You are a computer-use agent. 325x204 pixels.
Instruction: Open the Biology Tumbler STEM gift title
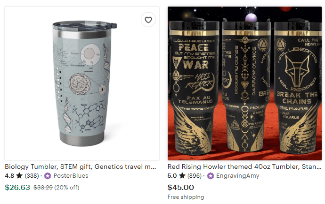click(81, 166)
